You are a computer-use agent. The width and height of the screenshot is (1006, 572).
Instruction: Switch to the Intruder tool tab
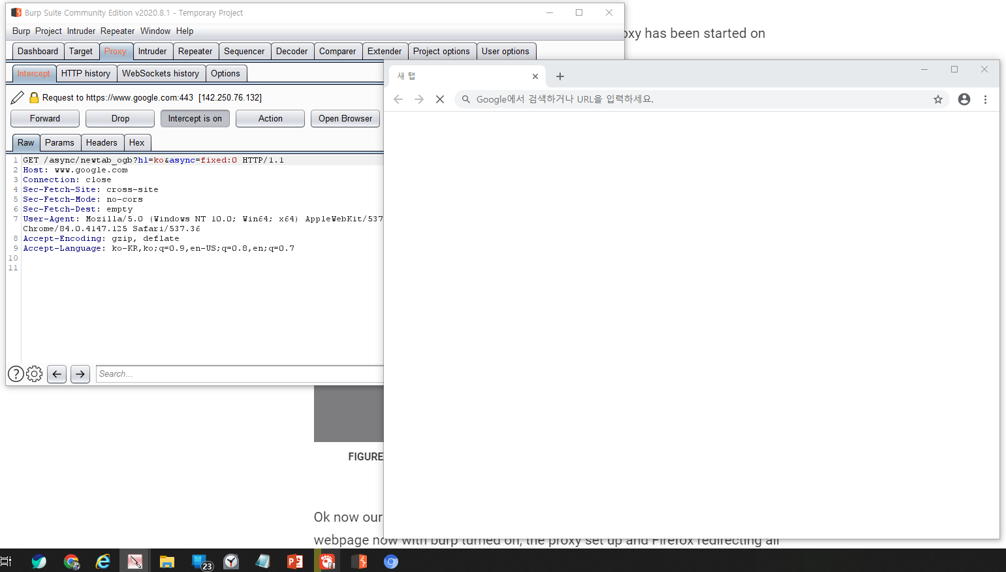(153, 51)
